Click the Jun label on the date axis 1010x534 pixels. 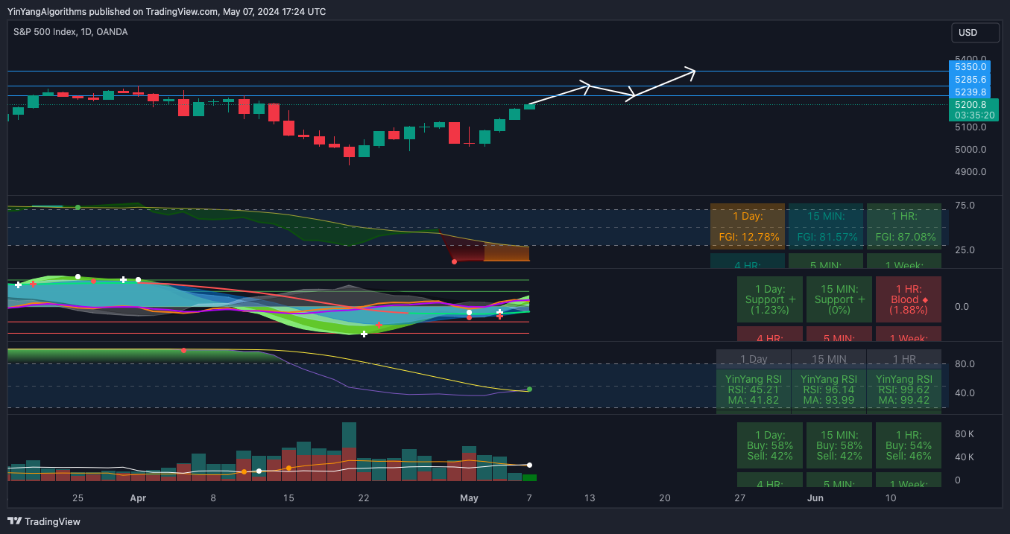815,498
